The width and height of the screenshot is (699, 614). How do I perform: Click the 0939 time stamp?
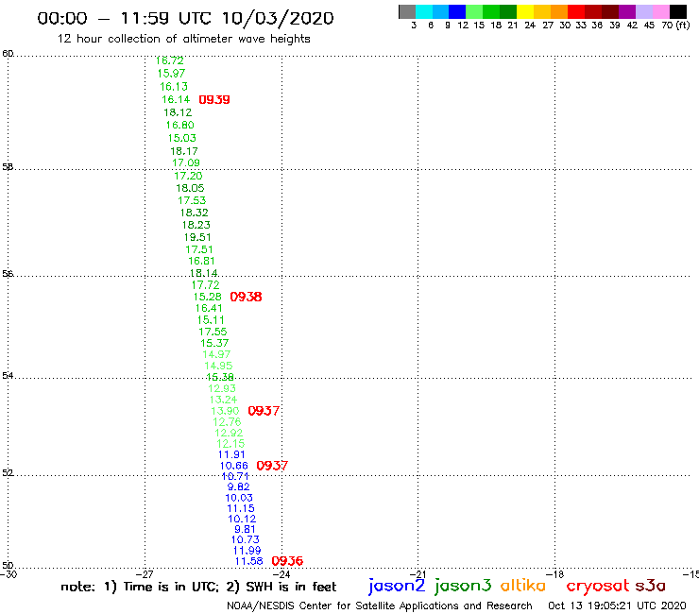point(214,100)
